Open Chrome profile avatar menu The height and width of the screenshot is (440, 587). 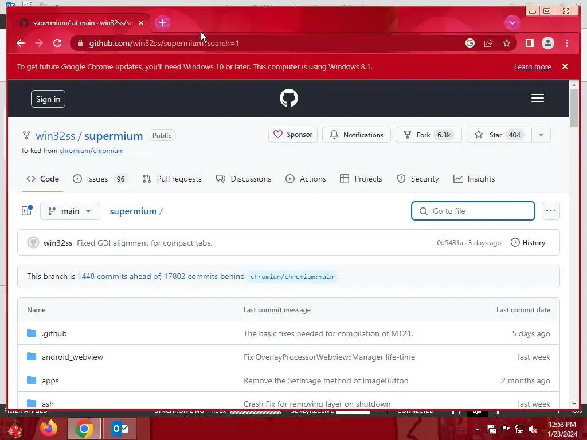coord(547,43)
